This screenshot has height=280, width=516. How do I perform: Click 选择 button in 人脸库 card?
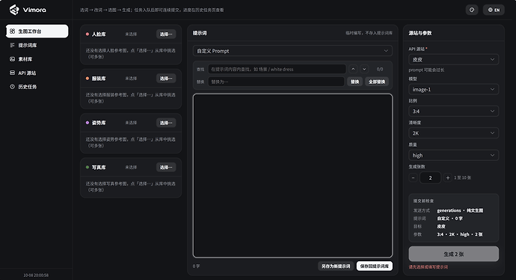(x=166, y=34)
